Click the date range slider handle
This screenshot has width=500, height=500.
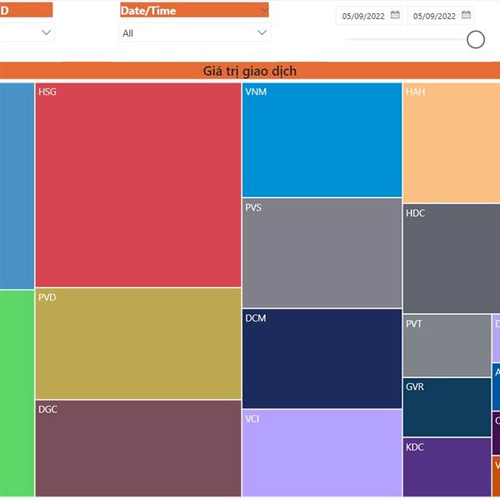pos(476,39)
